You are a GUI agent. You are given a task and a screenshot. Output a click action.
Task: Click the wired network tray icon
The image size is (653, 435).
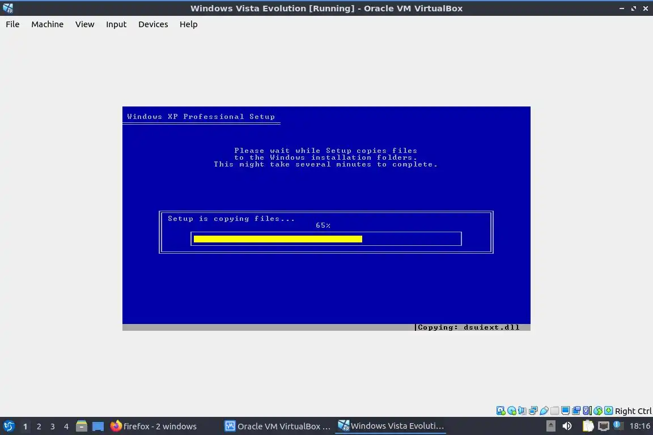pos(604,426)
